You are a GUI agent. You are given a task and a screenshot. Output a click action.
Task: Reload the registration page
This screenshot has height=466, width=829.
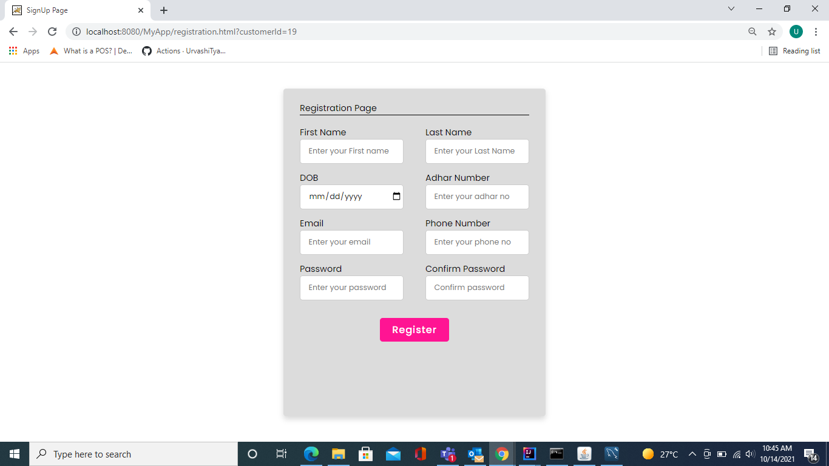click(x=52, y=32)
